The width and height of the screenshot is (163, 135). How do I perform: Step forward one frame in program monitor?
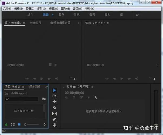(x=129, y=79)
